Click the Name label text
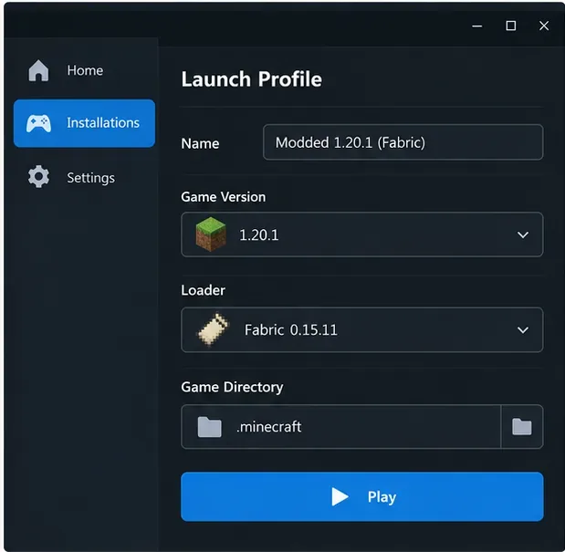 [200, 143]
